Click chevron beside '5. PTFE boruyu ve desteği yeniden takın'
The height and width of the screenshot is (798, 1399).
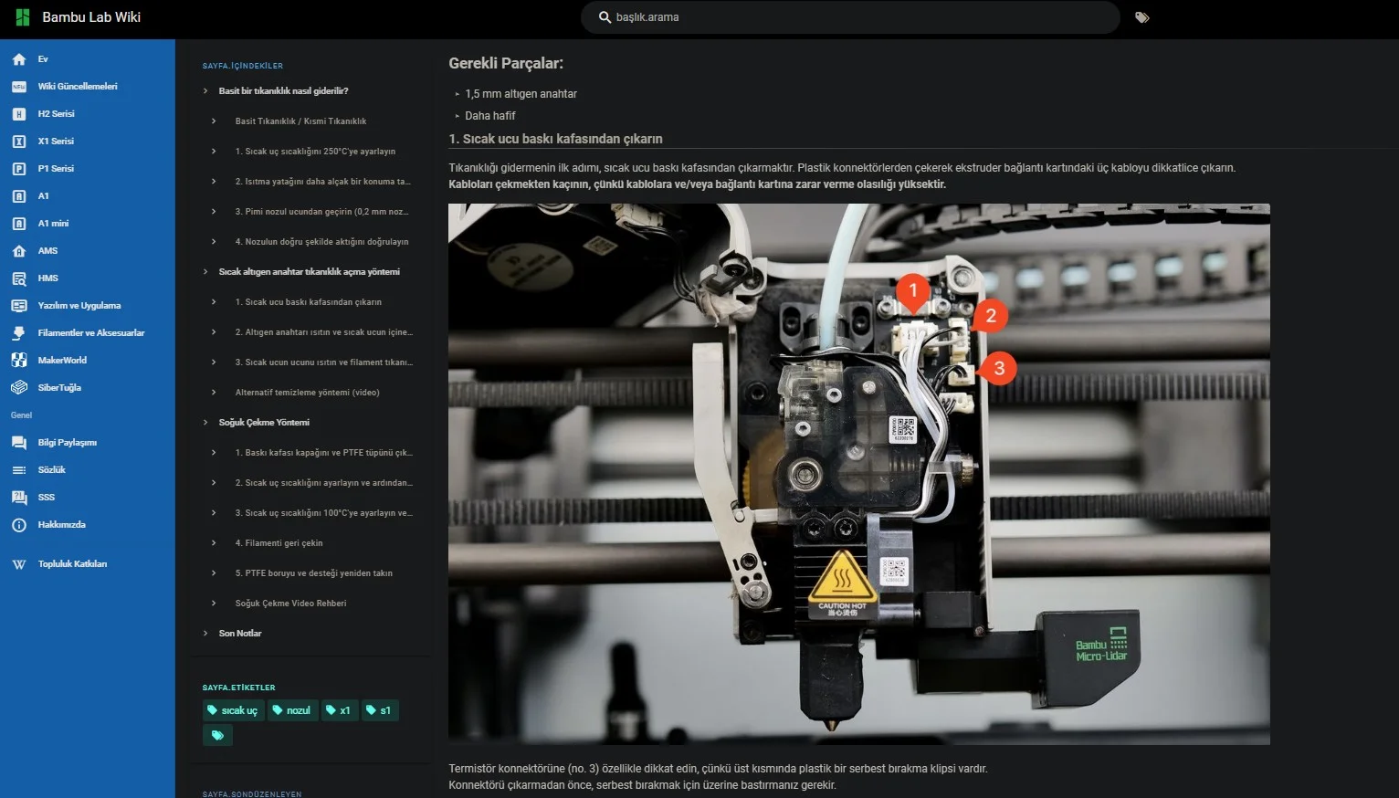(x=214, y=573)
